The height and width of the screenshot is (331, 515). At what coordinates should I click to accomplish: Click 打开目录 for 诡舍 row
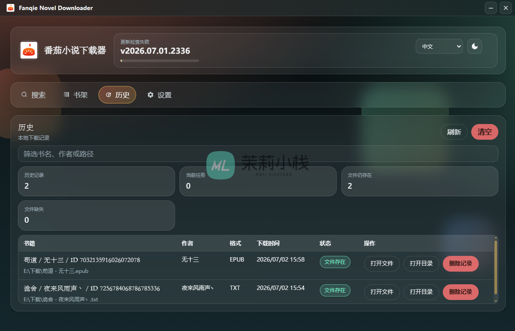(x=421, y=292)
